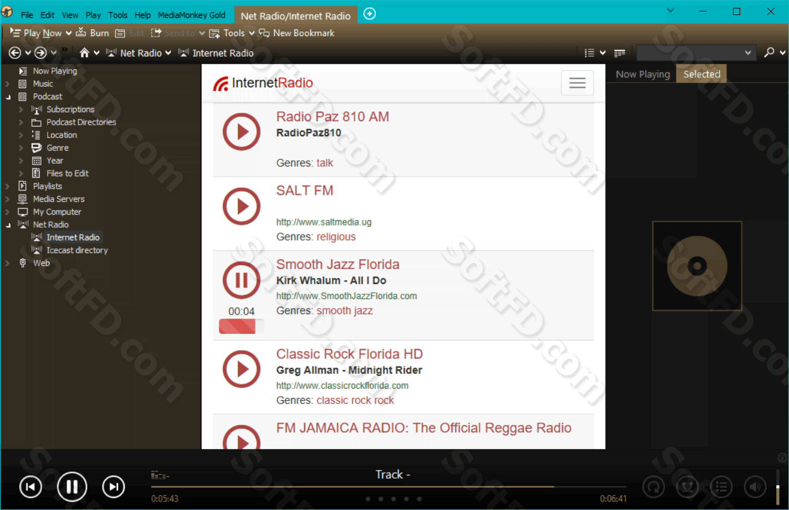Add a new tab with plus icon
The height and width of the screenshot is (510, 789).
[x=370, y=14]
